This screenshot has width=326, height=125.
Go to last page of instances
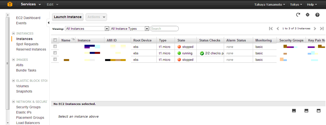322,28
